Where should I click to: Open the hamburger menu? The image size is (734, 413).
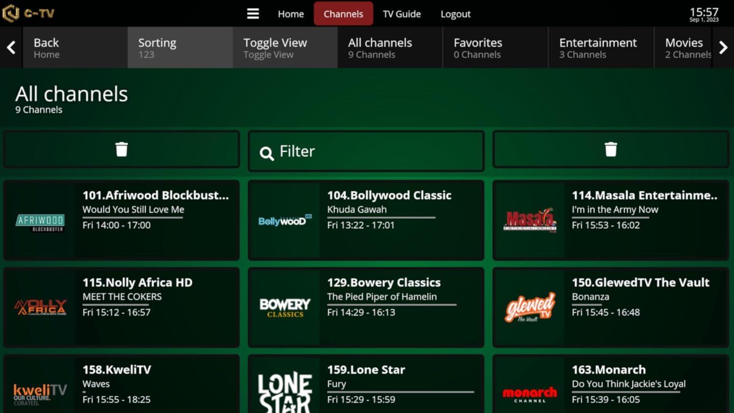tap(253, 14)
